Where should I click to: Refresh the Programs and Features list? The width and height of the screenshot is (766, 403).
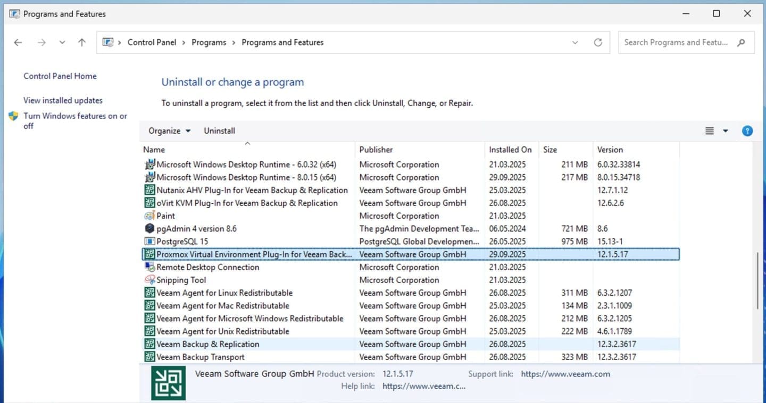click(x=598, y=42)
